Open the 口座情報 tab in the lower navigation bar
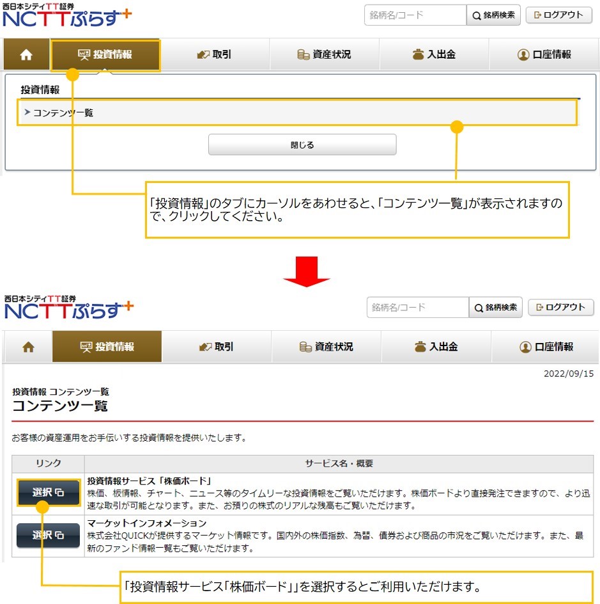The height and width of the screenshot is (604, 600). pyautogui.click(x=546, y=347)
